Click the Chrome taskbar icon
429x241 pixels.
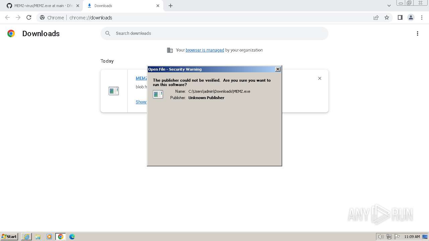click(61, 237)
